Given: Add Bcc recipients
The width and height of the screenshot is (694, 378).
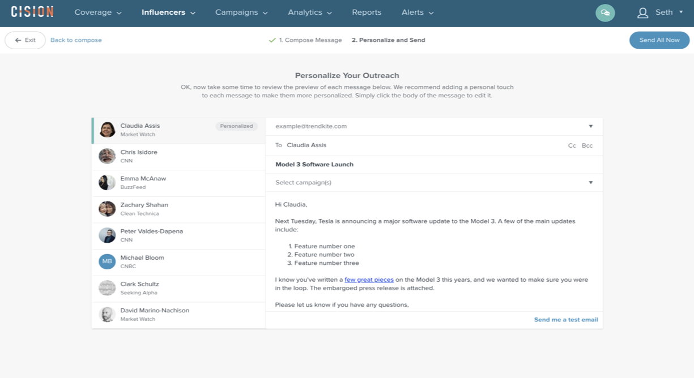Looking at the screenshot, I should 587,145.
